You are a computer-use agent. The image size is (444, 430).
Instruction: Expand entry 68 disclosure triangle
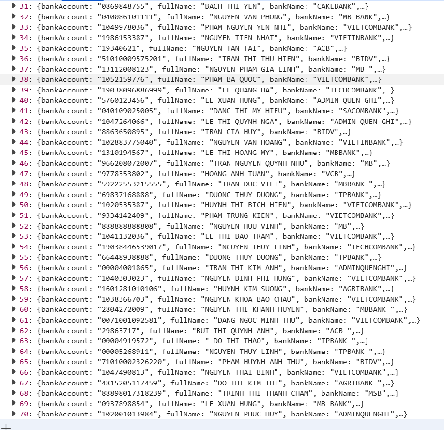pos(13,393)
